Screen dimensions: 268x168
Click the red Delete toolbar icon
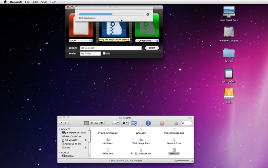(162, 123)
